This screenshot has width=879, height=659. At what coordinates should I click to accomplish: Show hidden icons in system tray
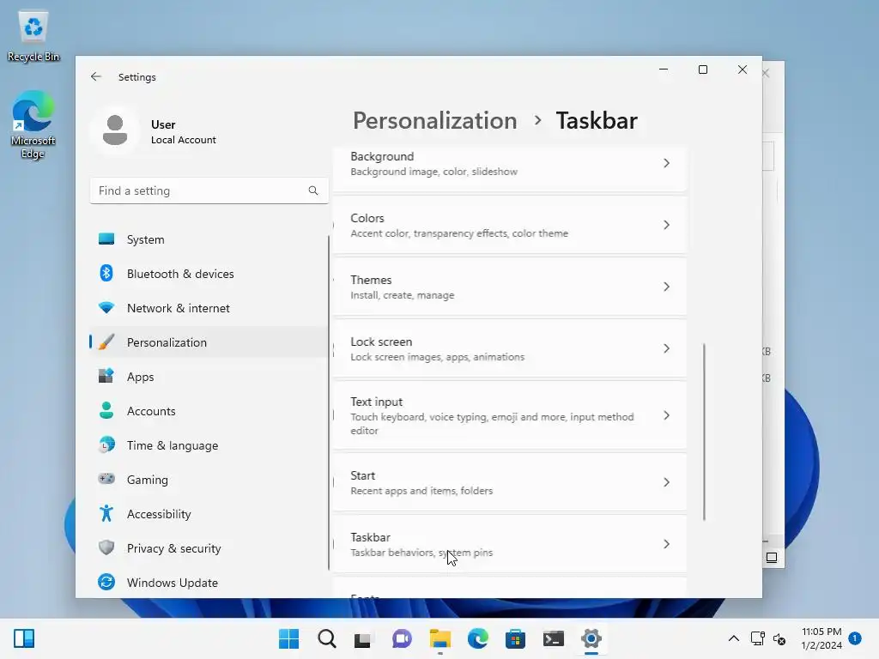[x=733, y=638]
